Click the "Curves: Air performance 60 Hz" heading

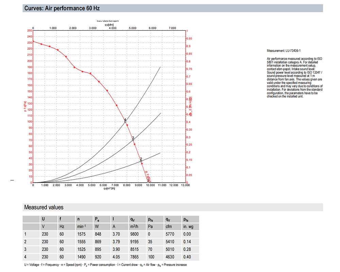62,8
